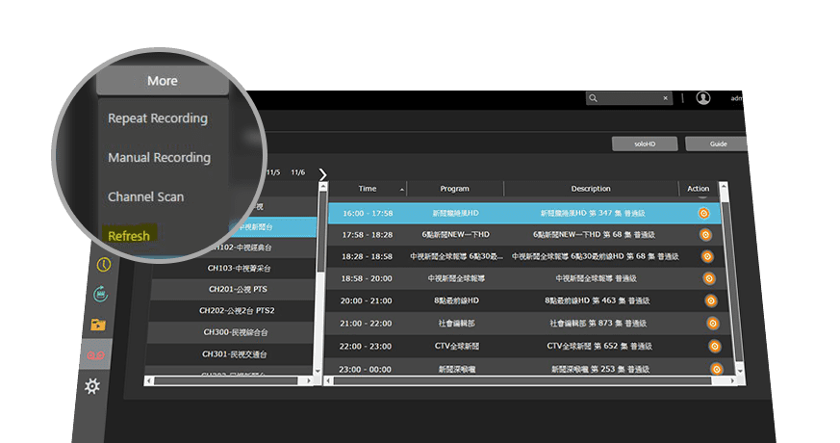The height and width of the screenshot is (443, 840).
Task: Choose Channel Scan from the menu
Action: click(145, 196)
